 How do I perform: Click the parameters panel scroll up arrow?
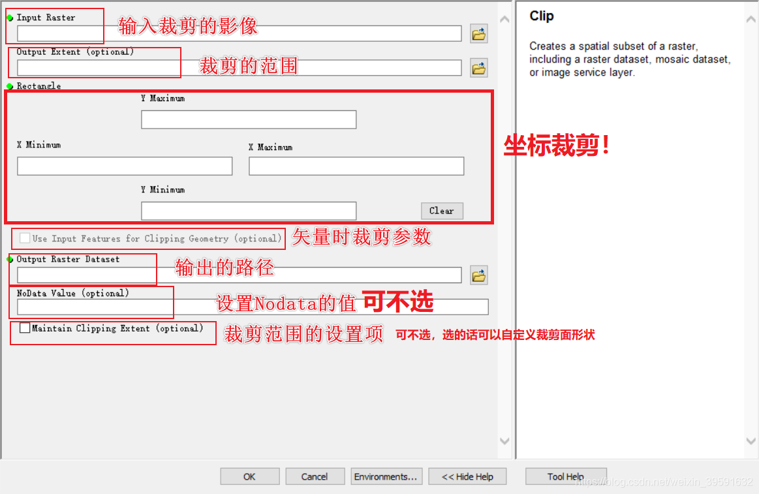coord(504,20)
